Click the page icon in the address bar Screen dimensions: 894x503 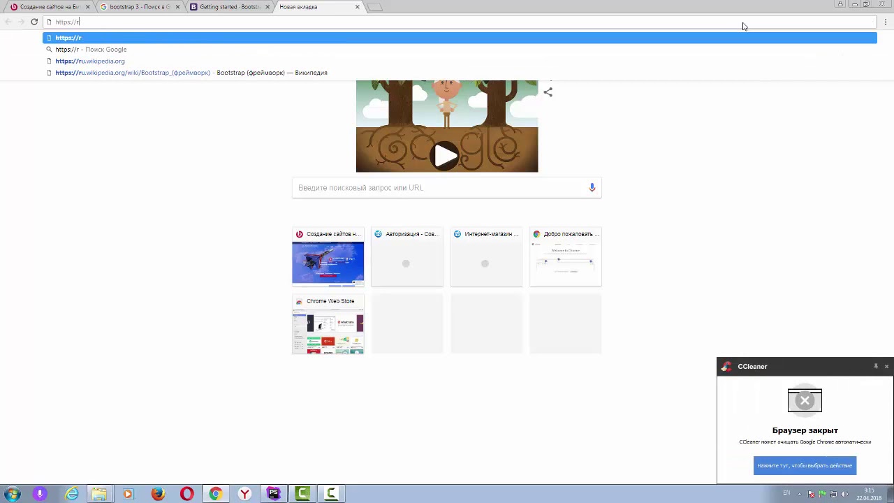click(49, 22)
